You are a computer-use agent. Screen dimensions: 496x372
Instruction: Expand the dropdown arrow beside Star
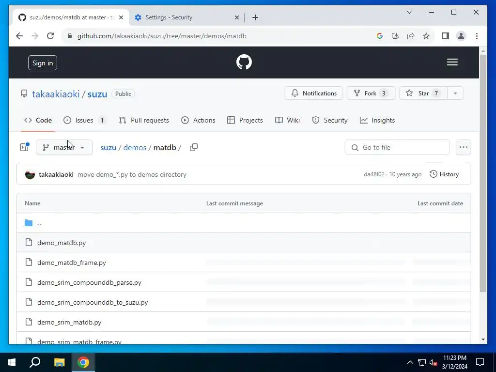(455, 93)
